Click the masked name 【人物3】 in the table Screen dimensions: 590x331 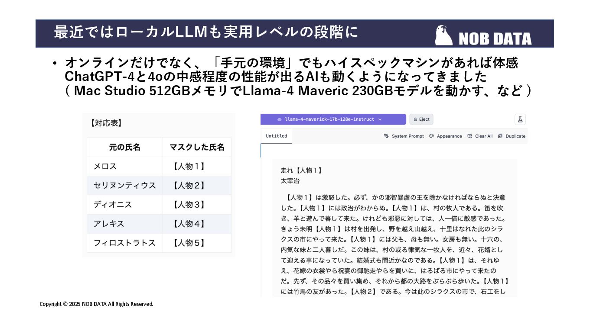(x=188, y=205)
